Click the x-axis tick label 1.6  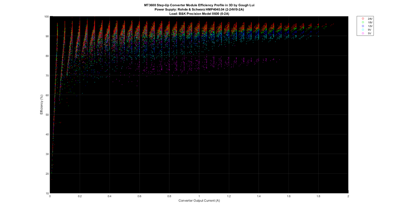coord(289,196)
